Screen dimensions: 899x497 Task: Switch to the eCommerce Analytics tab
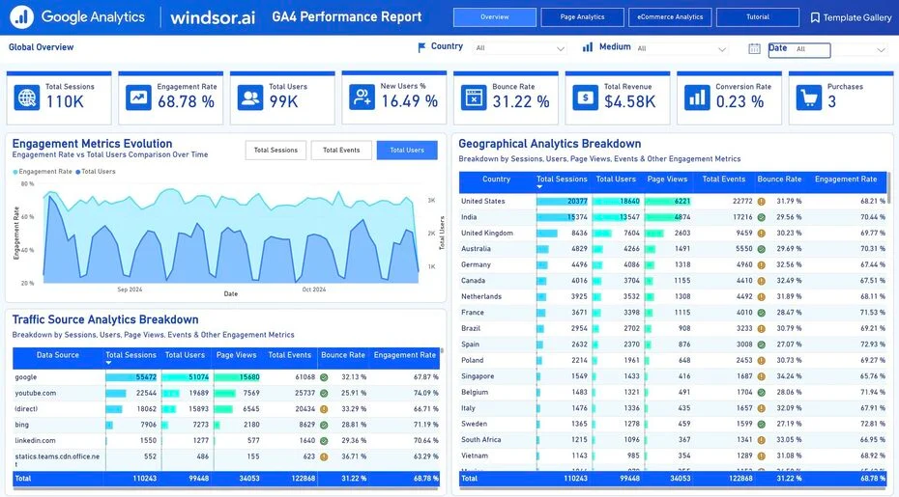(x=670, y=17)
